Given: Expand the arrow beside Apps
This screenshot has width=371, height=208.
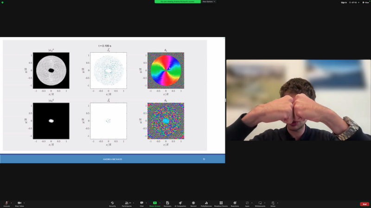Looking at the screenshot, I should pos(252,203).
